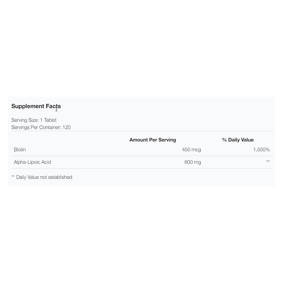Viewport: 283px width, 283px height.
Task: Click the asterisks in the Alpha-Lipoic Acid row
Action: (268, 162)
